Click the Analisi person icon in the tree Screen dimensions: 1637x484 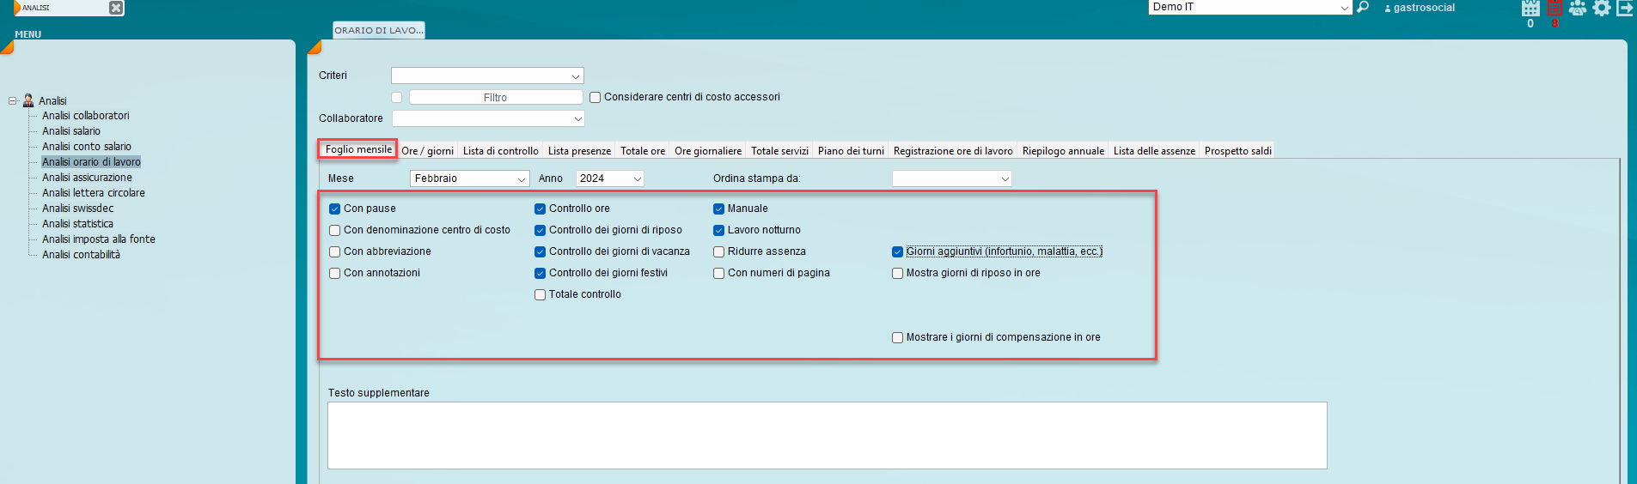click(x=28, y=100)
